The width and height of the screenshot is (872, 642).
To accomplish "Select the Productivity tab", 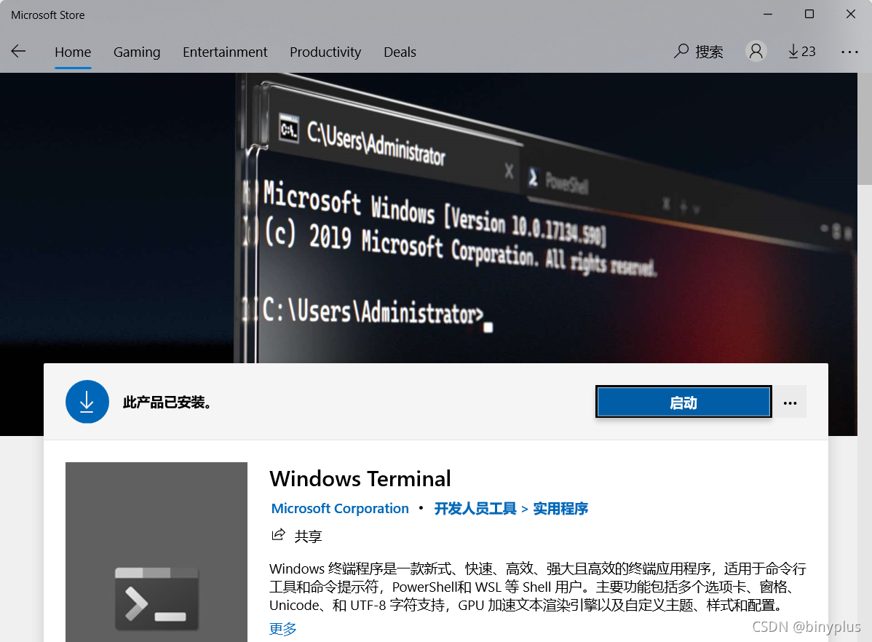I will tap(325, 52).
